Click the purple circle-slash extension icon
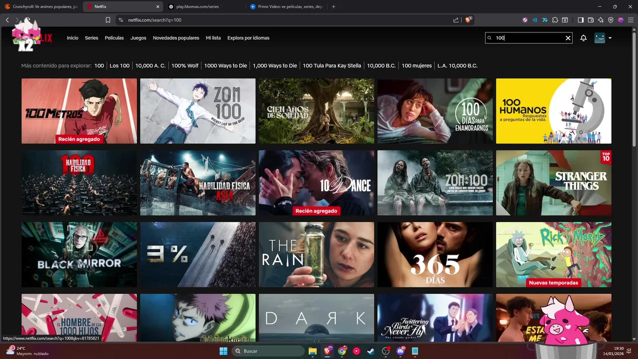The width and height of the screenshot is (638, 359). click(525, 20)
